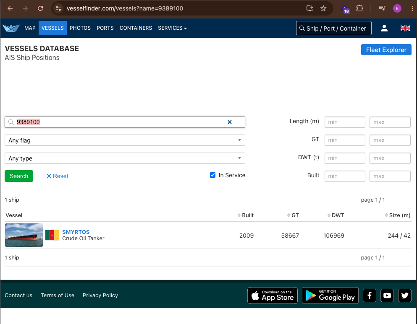The image size is (417, 324).
Task: Uncheck the In Service checkbox
Action: (x=213, y=175)
